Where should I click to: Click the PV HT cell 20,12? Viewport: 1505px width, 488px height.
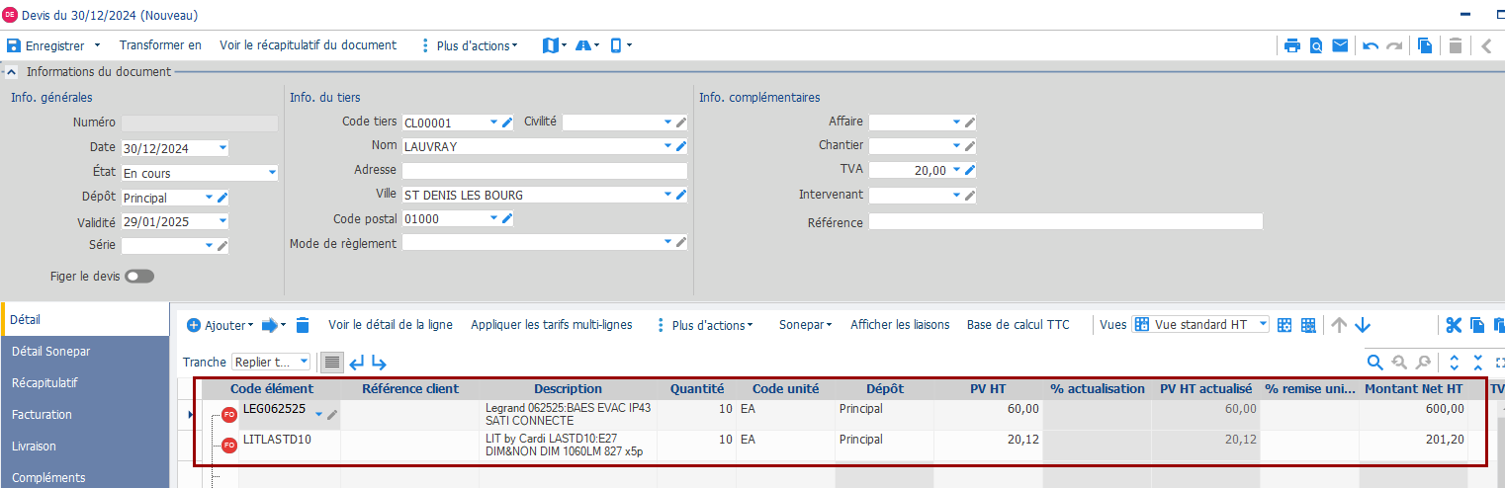(988, 446)
